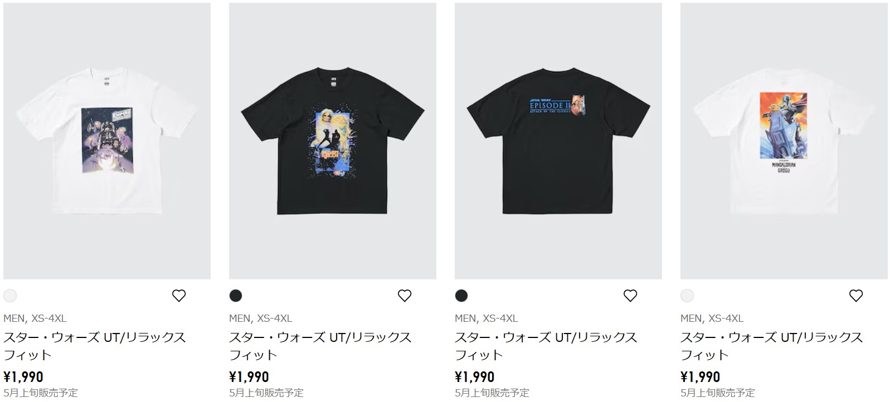The image size is (890, 402).
Task: Open Empire Strikes Back t-shirt image
Action: click(107, 141)
